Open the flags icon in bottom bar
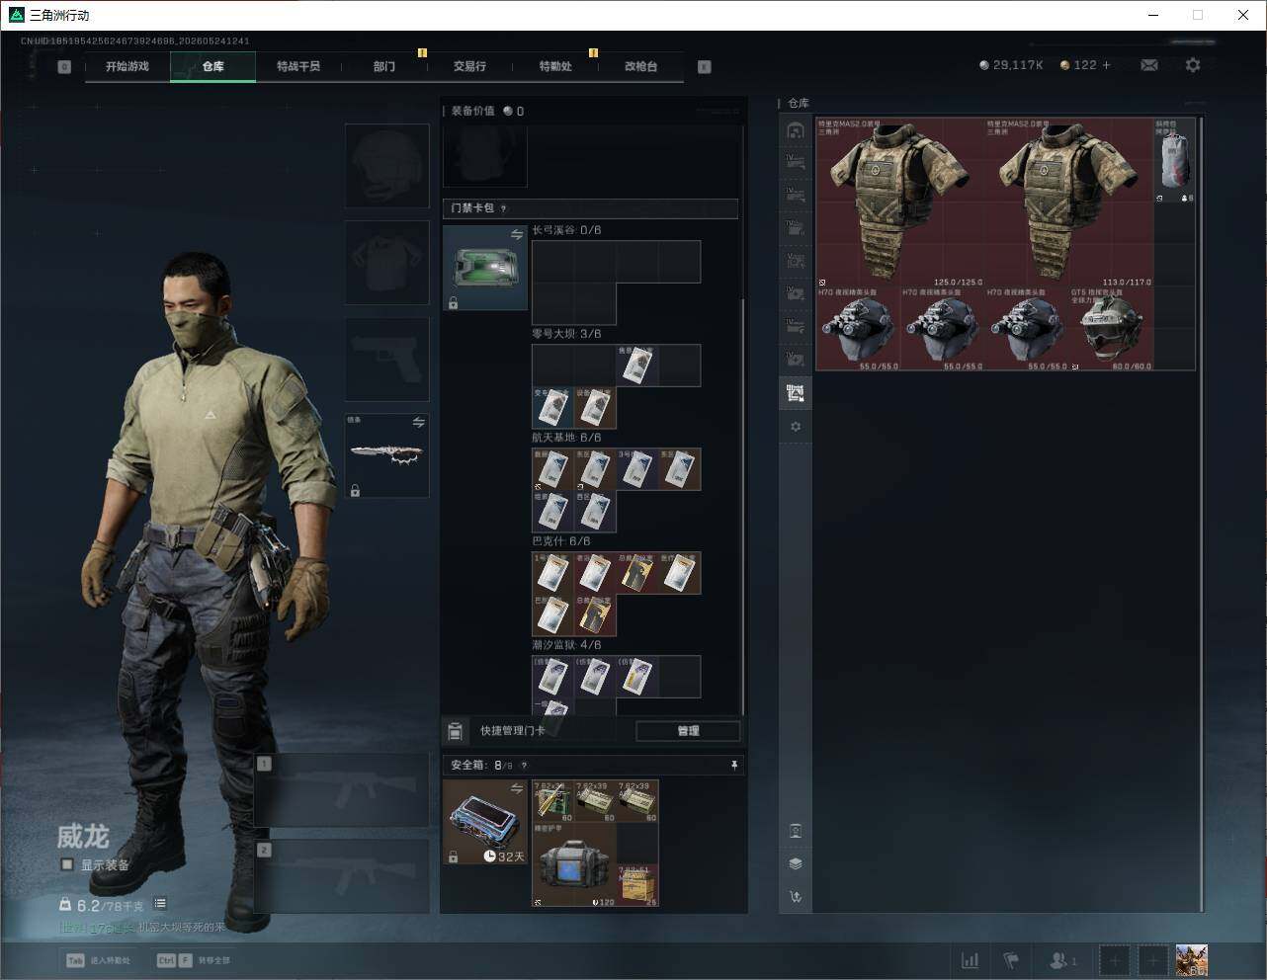The image size is (1267, 980). pyautogui.click(x=1011, y=960)
